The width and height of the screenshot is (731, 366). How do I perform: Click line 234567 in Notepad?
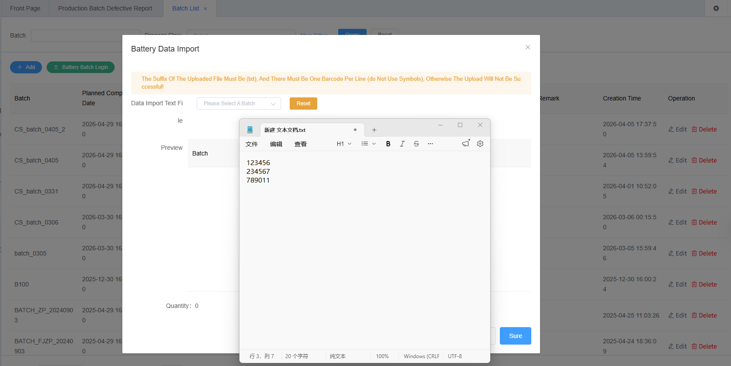tap(258, 172)
